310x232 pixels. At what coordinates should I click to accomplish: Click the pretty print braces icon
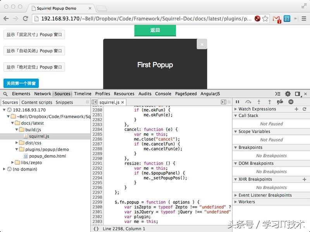96,229
